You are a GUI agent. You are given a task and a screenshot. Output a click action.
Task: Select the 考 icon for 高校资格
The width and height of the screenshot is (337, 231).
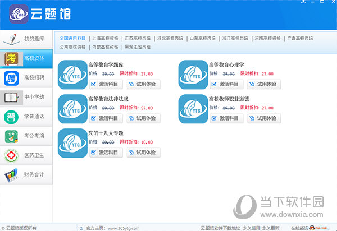click(x=12, y=58)
